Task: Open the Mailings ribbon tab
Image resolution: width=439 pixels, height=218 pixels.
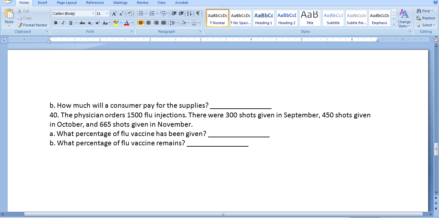Action: point(120,3)
